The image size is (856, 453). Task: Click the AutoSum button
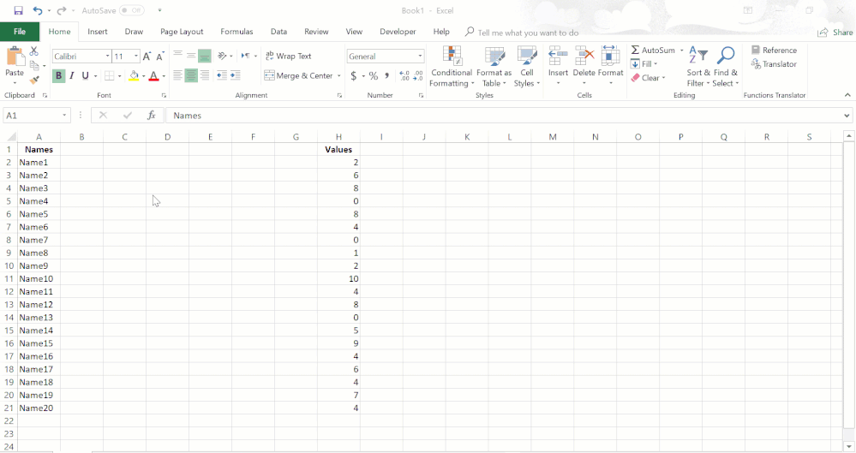653,51
